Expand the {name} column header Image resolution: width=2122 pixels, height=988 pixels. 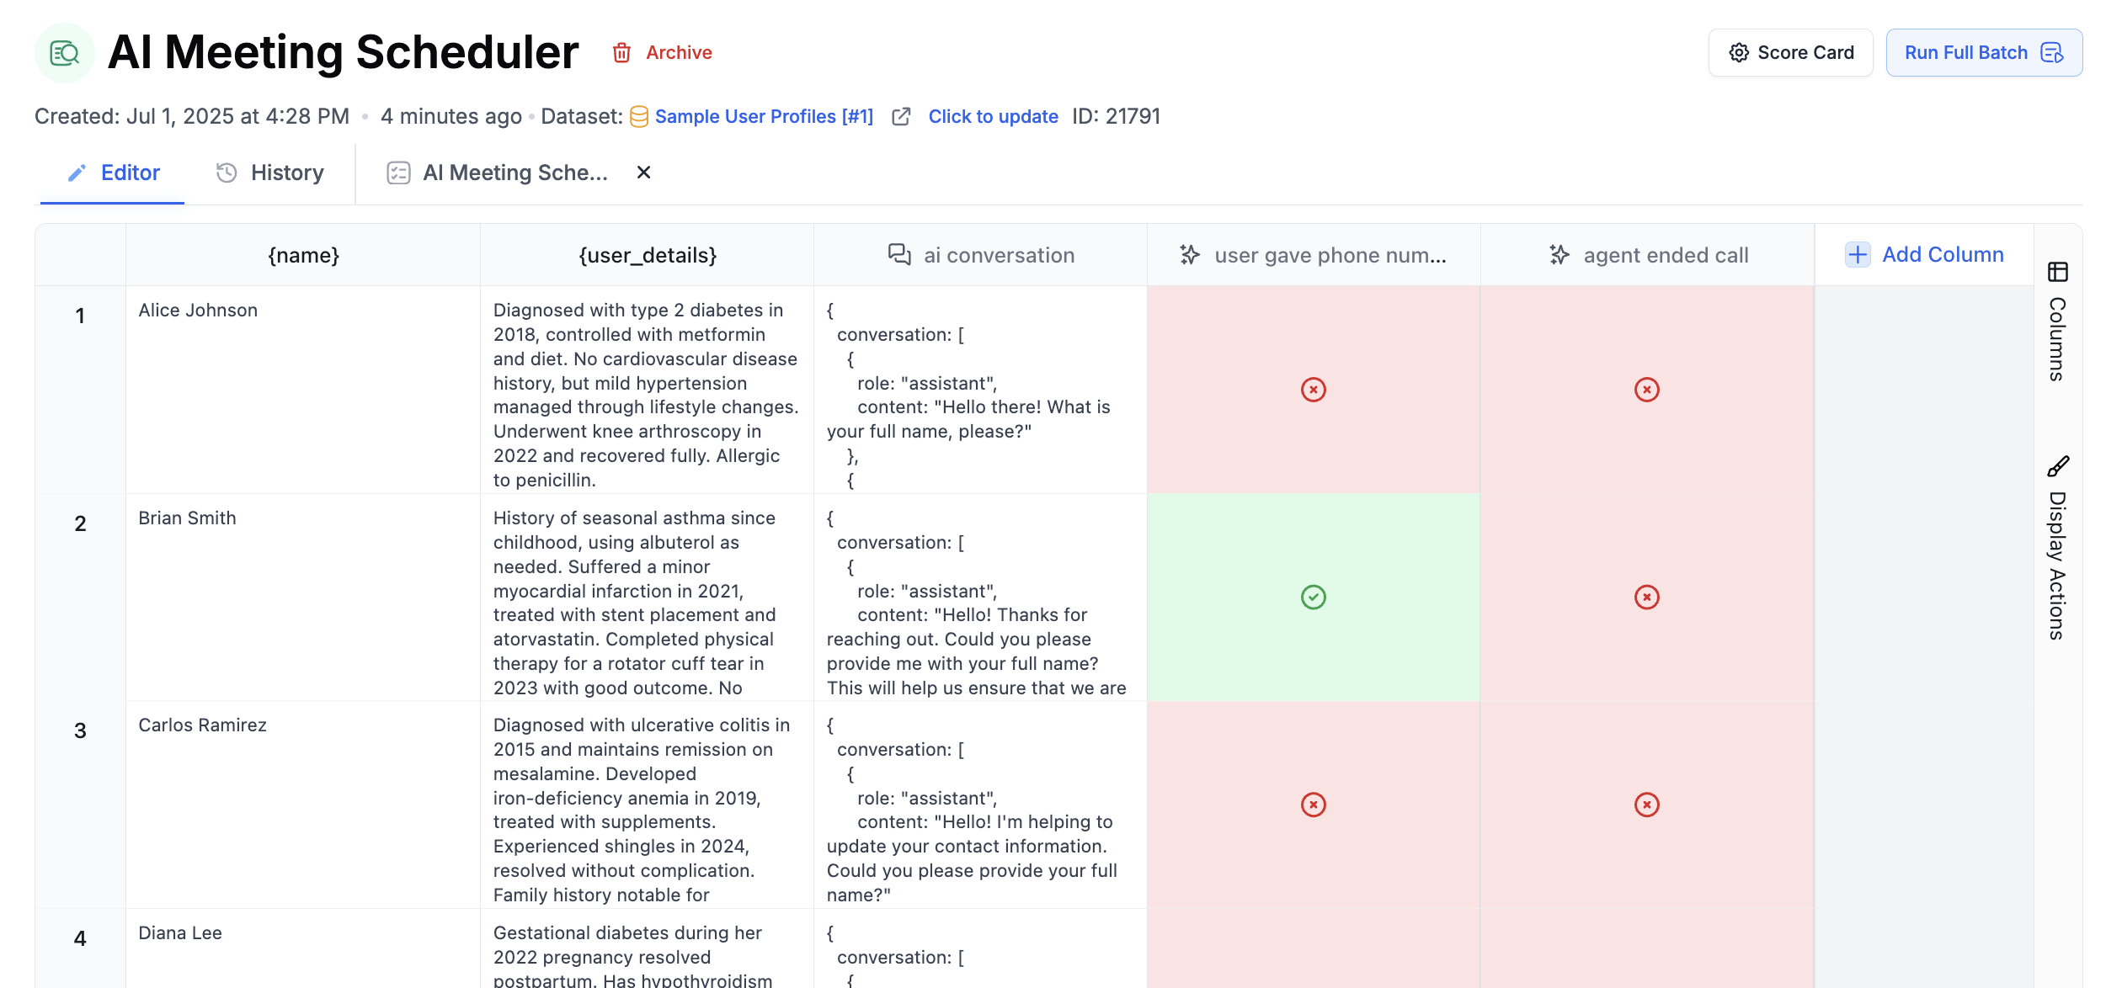tap(302, 255)
